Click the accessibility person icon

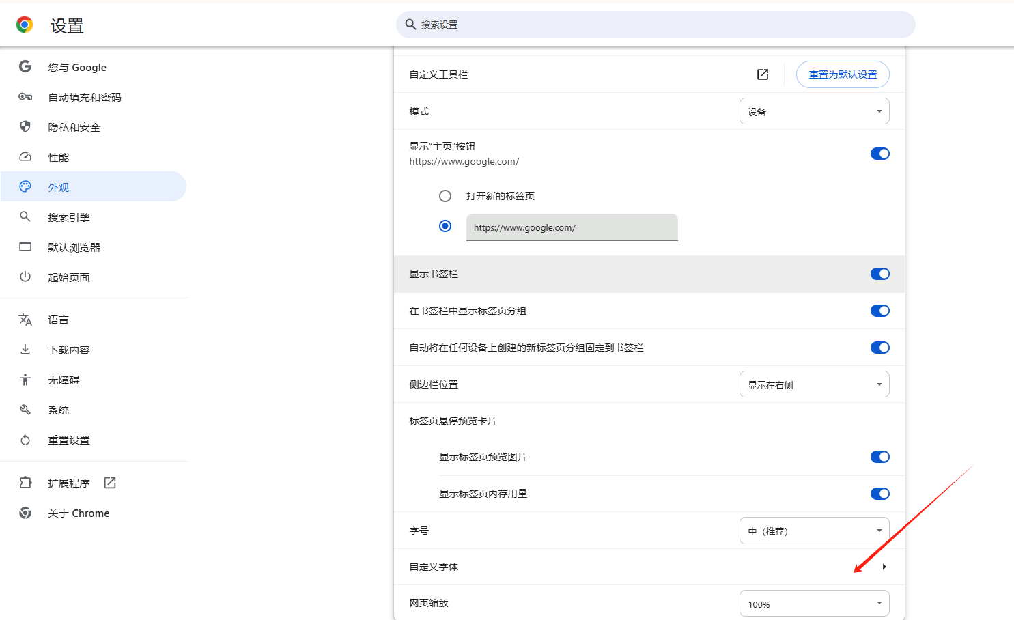(x=25, y=380)
